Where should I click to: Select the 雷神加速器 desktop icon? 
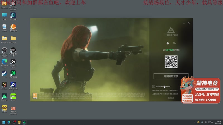[x=13, y=28]
